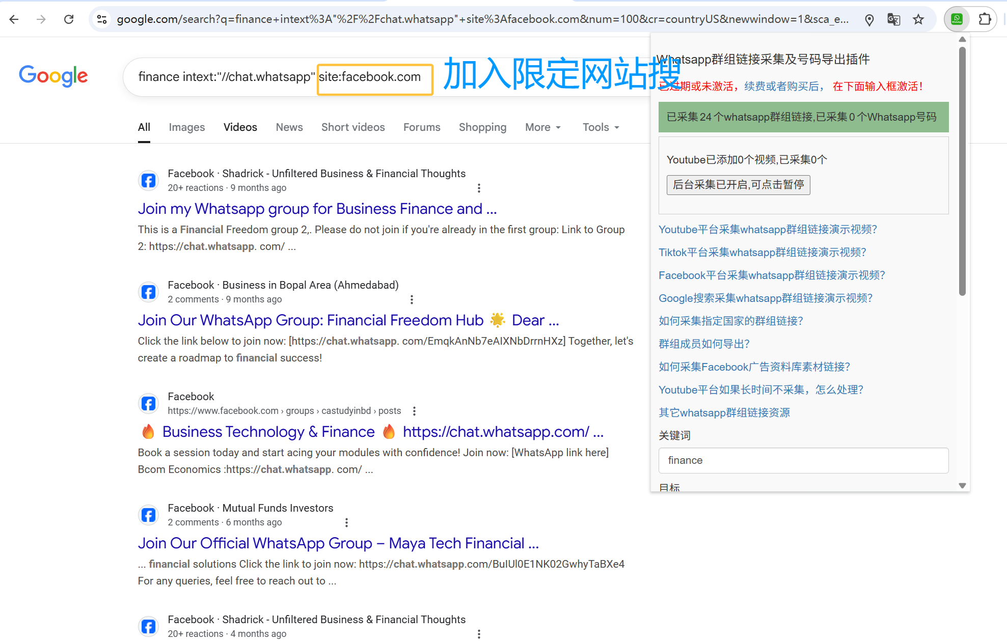Reload the current page

coord(69,19)
